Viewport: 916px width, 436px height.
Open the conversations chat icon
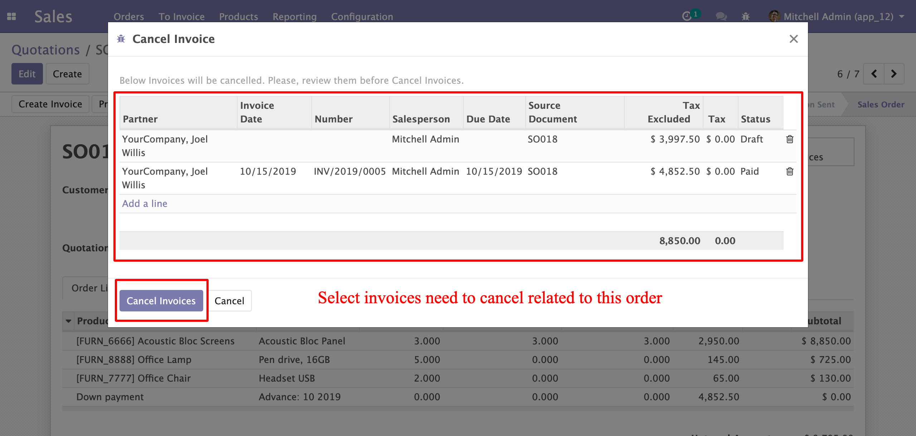pos(721,16)
